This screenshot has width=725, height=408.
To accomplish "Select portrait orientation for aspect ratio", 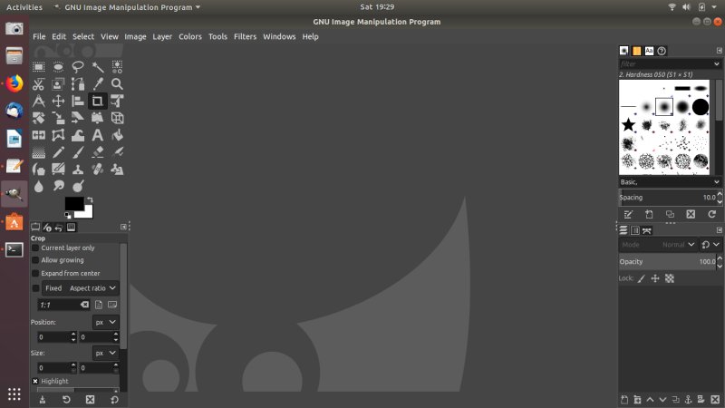I will point(99,305).
